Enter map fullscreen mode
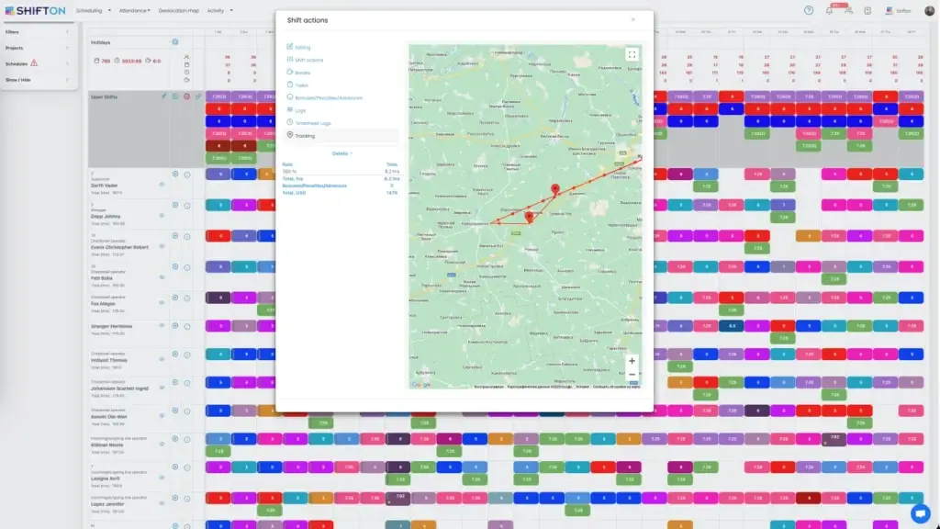This screenshot has height=529, width=940. pos(632,54)
